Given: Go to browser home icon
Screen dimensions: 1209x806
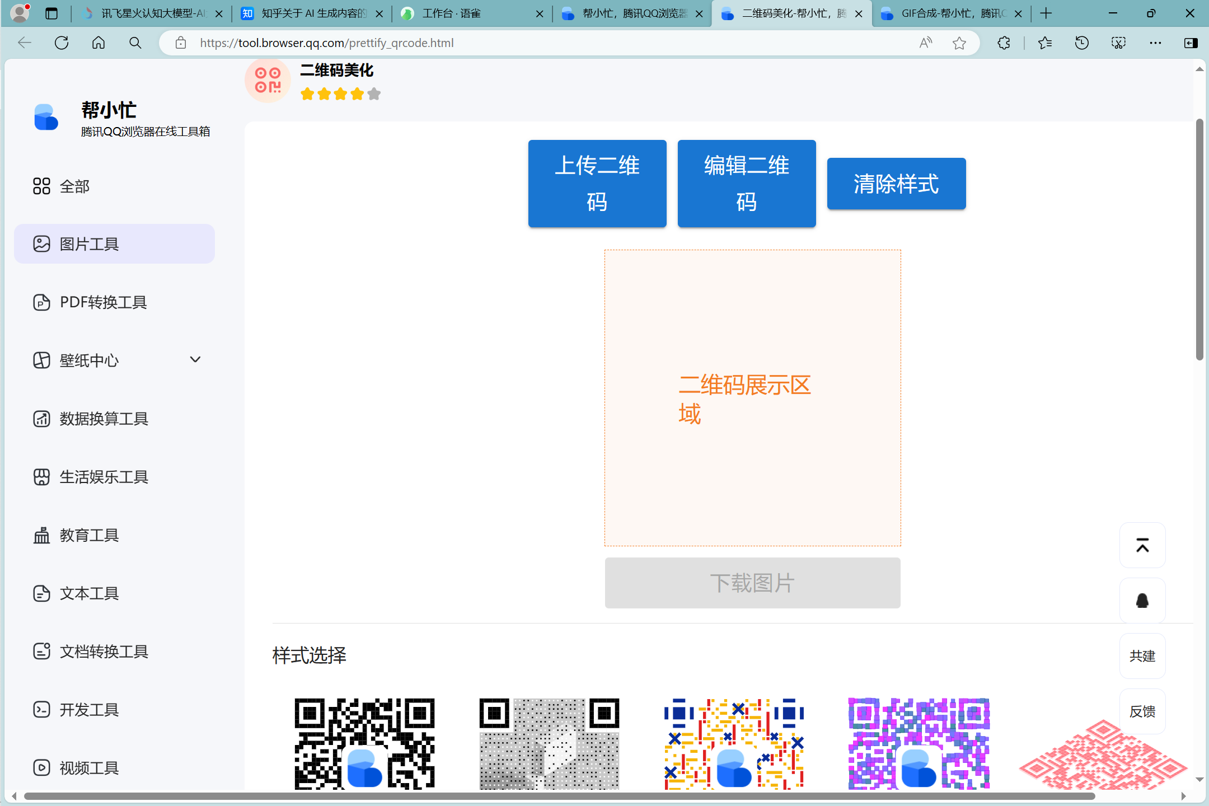Looking at the screenshot, I should pyautogui.click(x=99, y=43).
